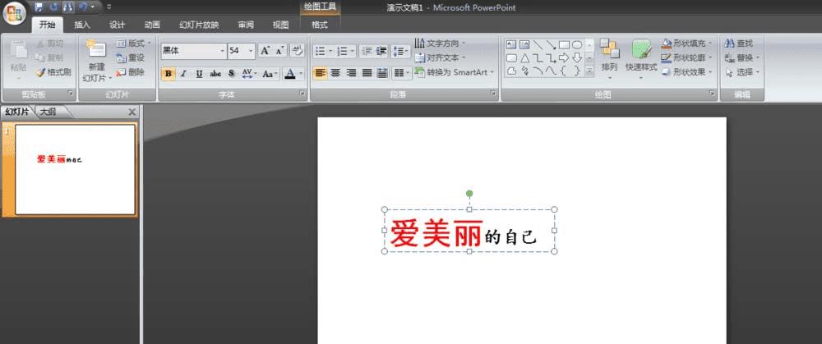Align text right

click(351, 73)
